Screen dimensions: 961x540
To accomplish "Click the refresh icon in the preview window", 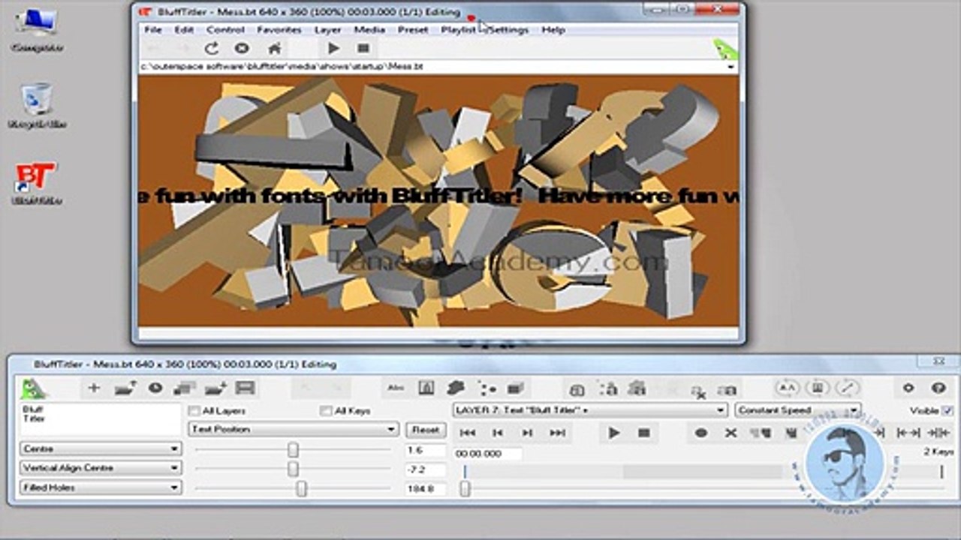I will (212, 49).
